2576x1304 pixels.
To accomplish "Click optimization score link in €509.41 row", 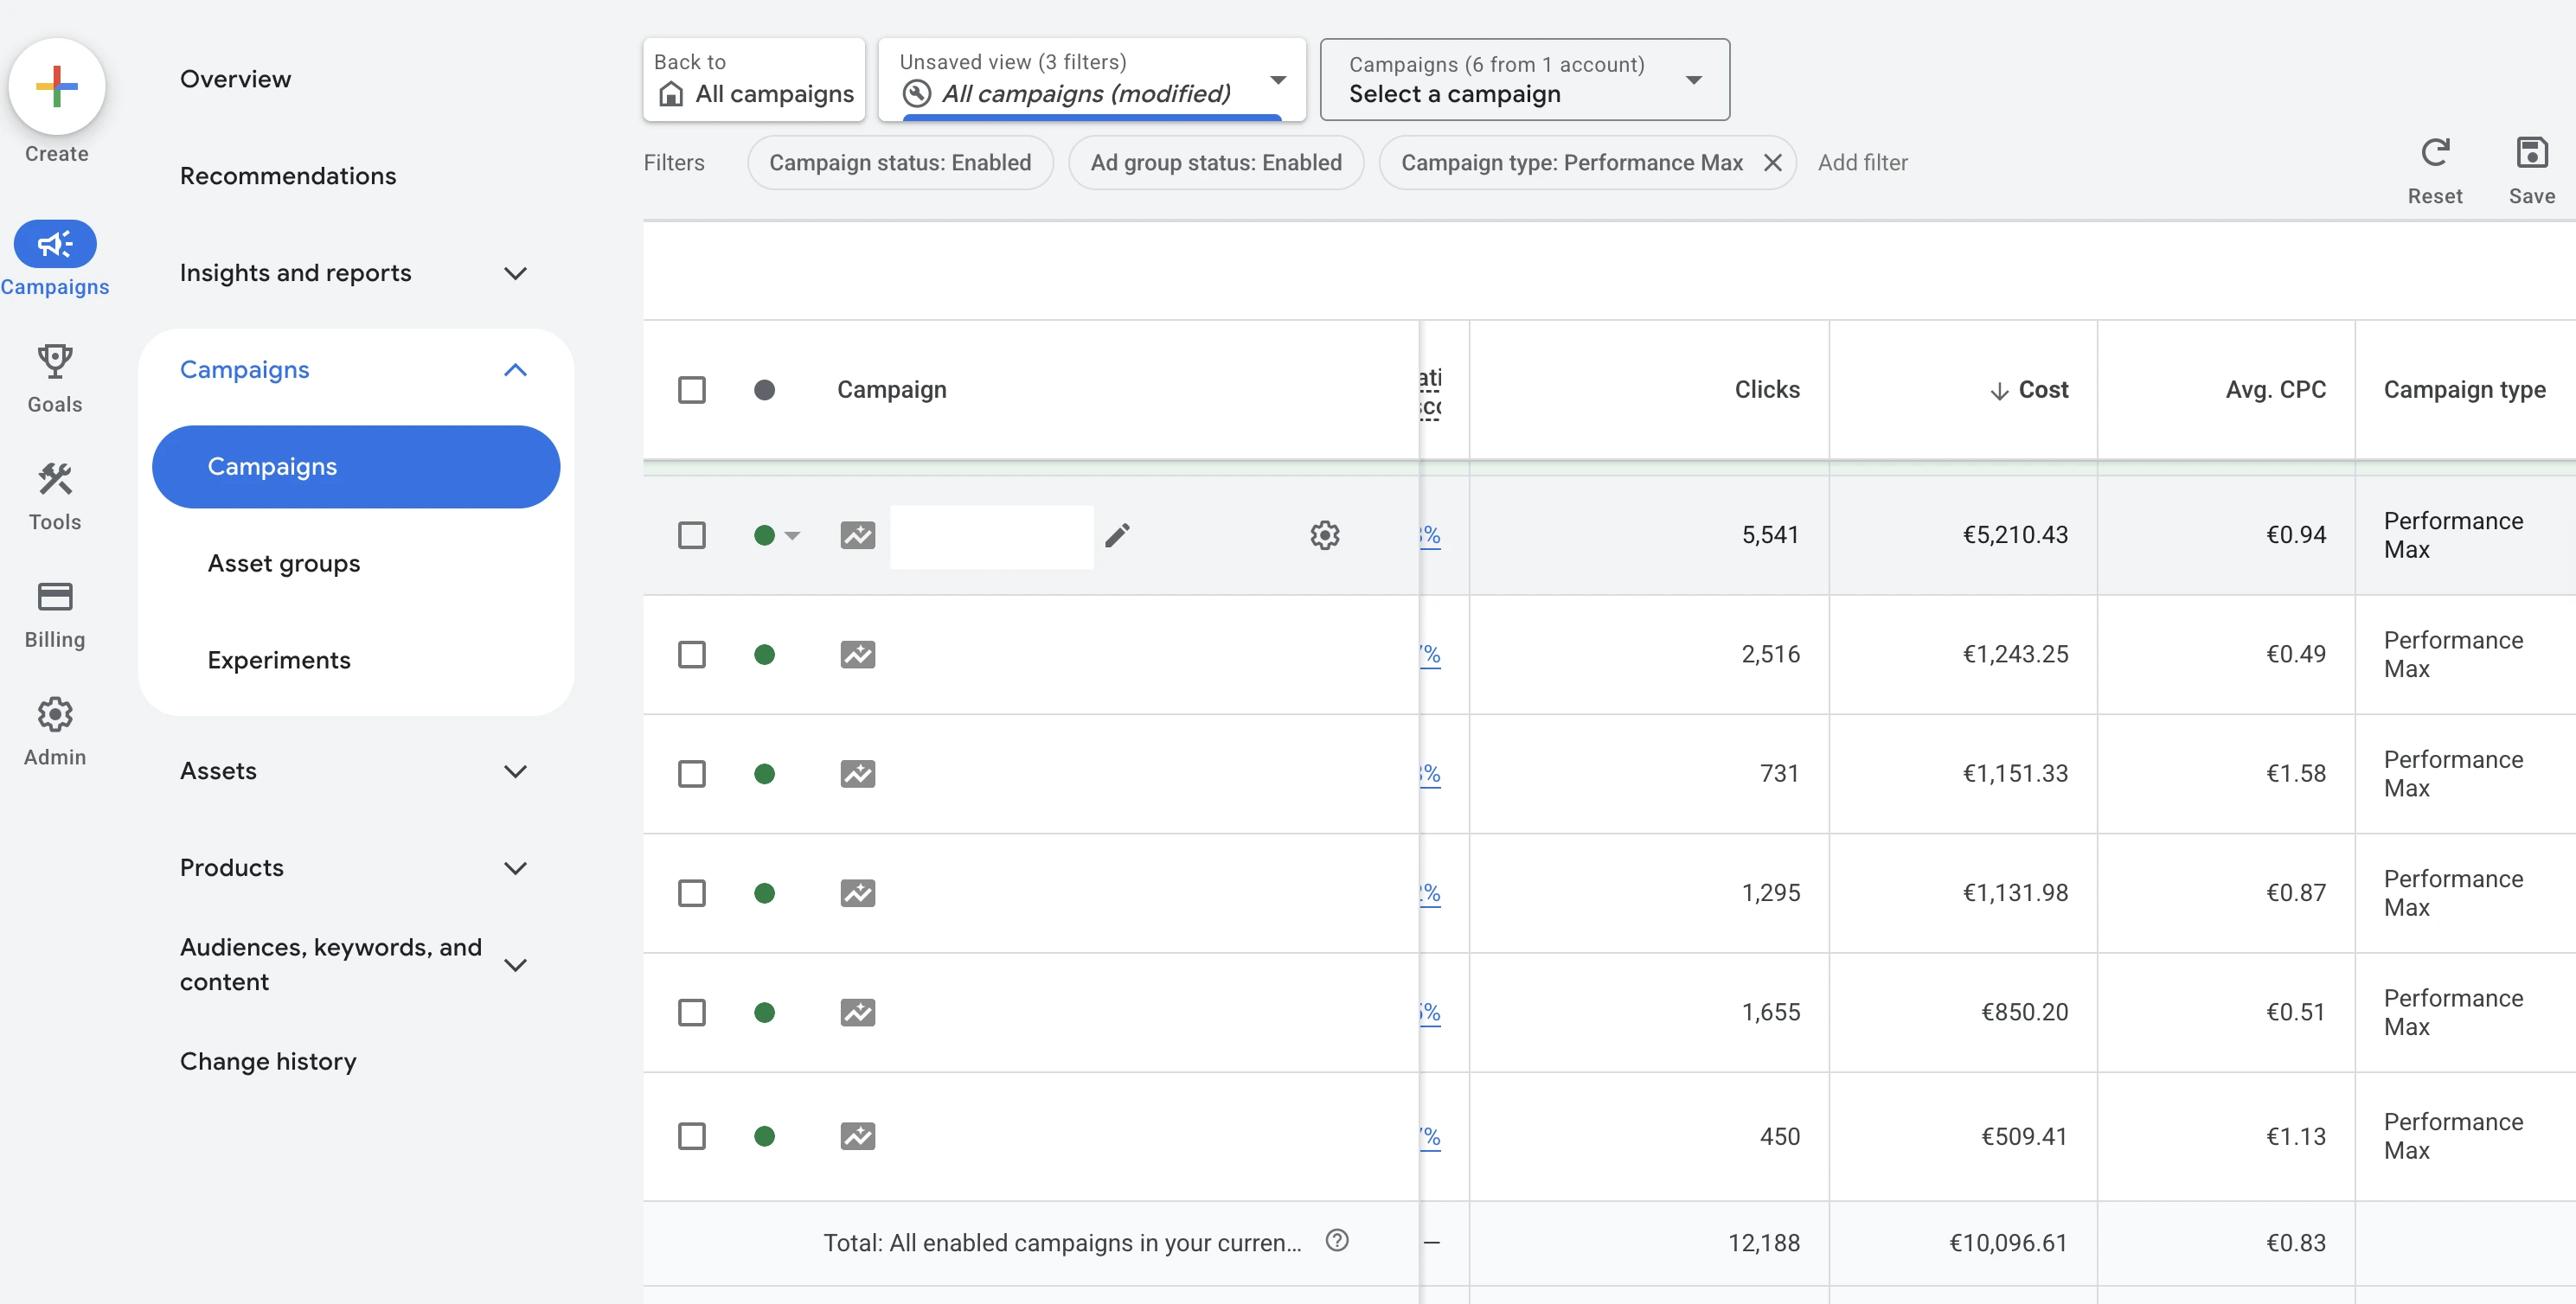I will pos(1430,1135).
